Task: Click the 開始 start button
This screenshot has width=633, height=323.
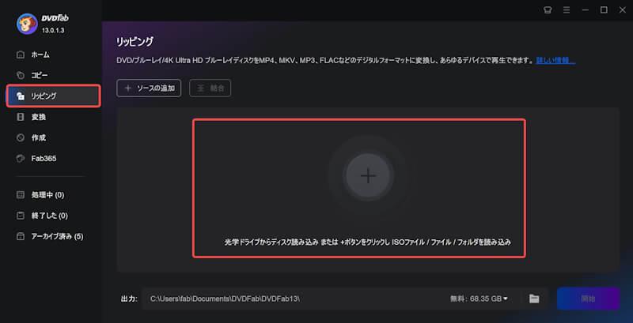Action: (588, 299)
